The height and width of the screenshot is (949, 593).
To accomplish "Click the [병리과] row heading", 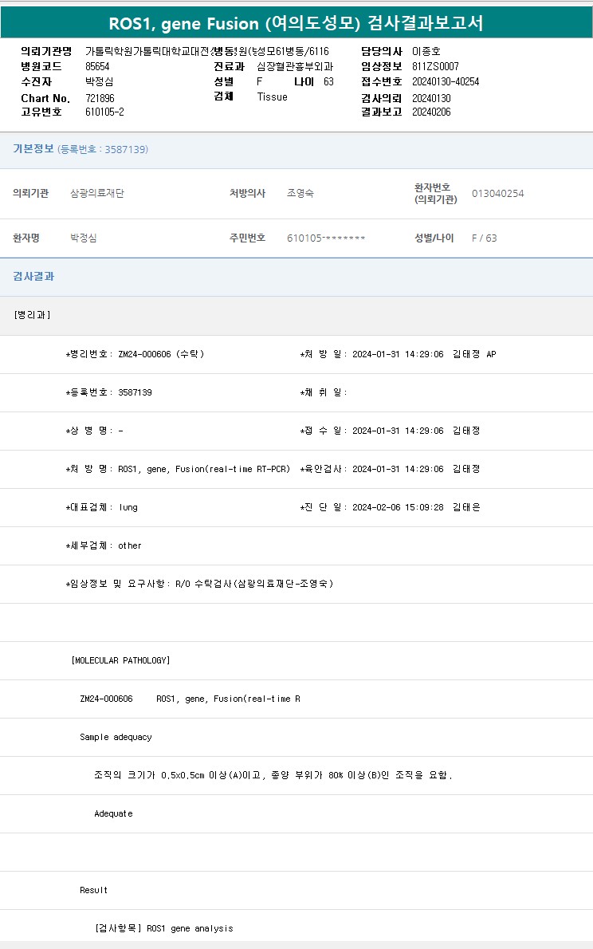I will point(32,315).
